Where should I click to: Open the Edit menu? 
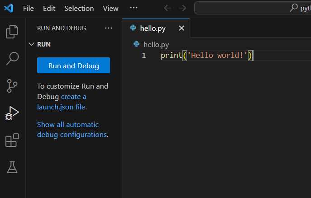[x=49, y=8]
